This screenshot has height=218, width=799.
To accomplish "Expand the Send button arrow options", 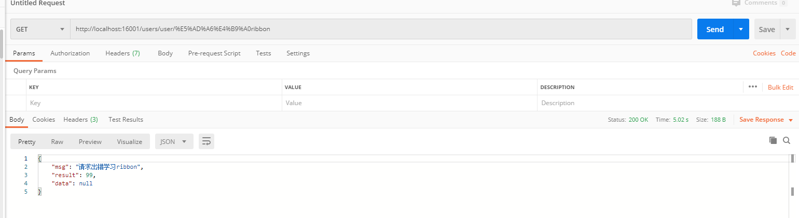I will click(741, 30).
